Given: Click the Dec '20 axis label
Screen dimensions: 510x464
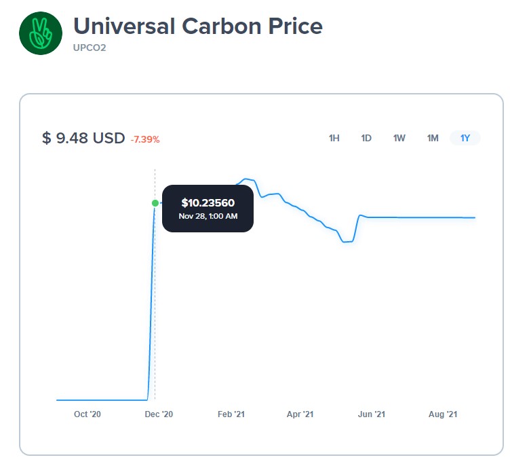Looking at the screenshot, I should (159, 414).
